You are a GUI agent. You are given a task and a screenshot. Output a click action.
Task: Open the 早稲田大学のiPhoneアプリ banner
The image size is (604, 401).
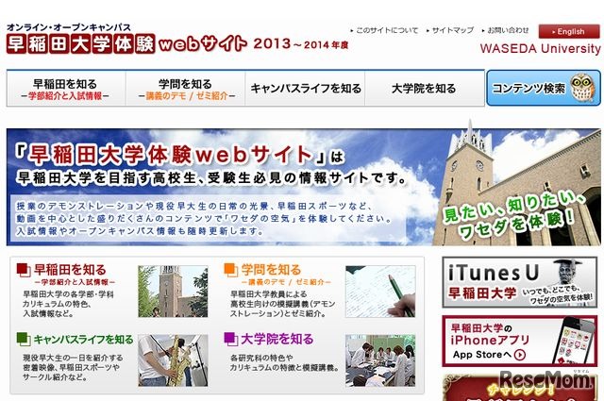tap(520, 341)
